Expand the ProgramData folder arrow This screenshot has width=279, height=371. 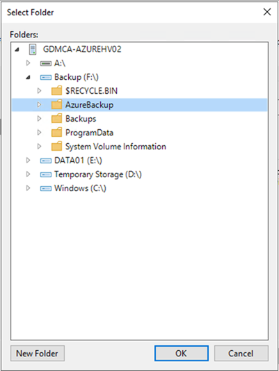[40, 133]
